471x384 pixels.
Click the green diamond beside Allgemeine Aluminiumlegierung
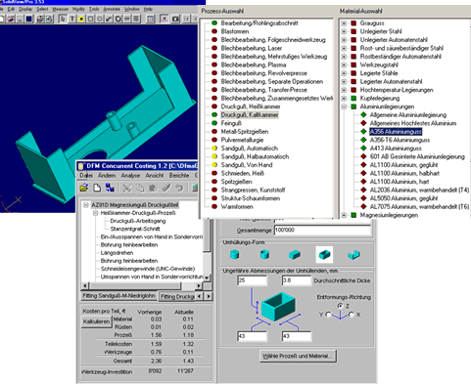[363, 114]
